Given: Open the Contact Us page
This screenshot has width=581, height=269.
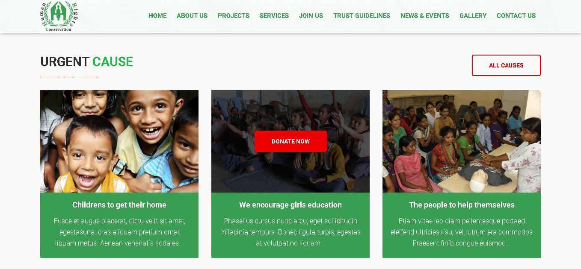Looking at the screenshot, I should [x=516, y=16].
